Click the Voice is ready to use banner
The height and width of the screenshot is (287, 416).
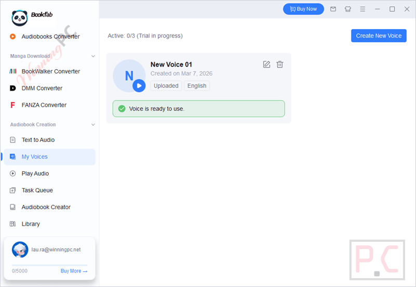pyautogui.click(x=199, y=109)
